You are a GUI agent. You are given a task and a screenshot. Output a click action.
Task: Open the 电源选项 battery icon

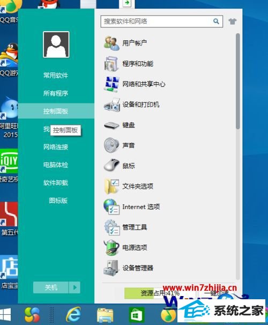click(x=111, y=247)
